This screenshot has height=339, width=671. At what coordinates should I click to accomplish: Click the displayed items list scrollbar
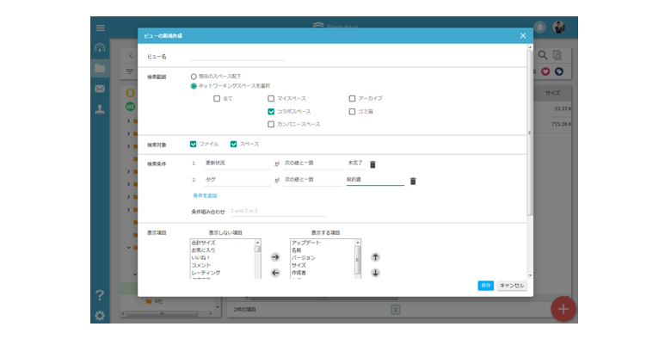tap(358, 259)
